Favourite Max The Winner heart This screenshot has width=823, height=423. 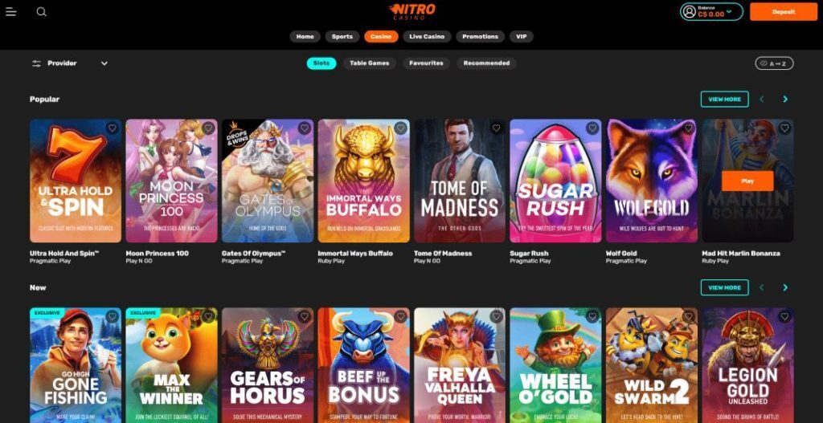[x=208, y=316]
